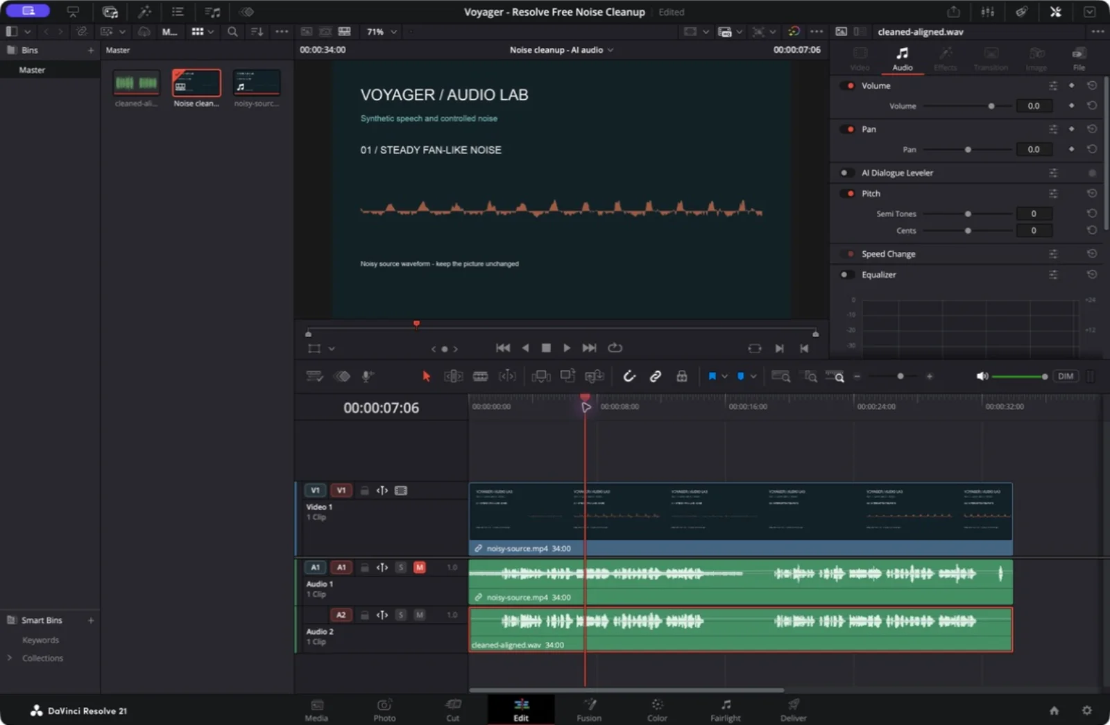Open the Fusion page
Image resolution: width=1110 pixels, height=725 pixels.
[589, 710]
